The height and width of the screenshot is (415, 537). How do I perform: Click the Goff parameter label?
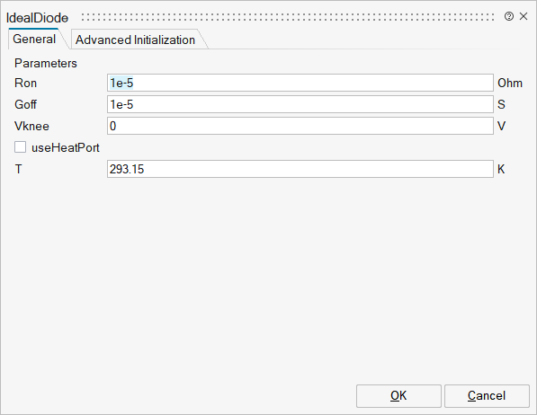(25, 104)
